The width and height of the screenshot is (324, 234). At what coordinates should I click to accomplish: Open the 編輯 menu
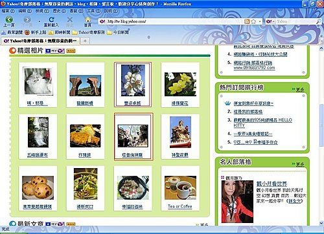click(25, 11)
